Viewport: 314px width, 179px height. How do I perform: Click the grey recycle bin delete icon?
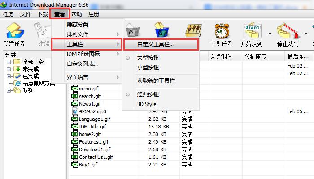(133, 30)
